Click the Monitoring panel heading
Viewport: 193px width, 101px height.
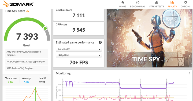click(63, 73)
